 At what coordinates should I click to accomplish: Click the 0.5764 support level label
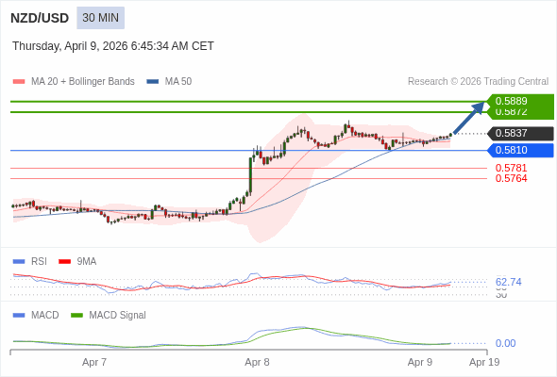[511, 178]
